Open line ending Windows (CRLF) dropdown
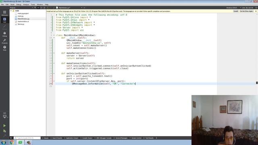 click(233, 8)
